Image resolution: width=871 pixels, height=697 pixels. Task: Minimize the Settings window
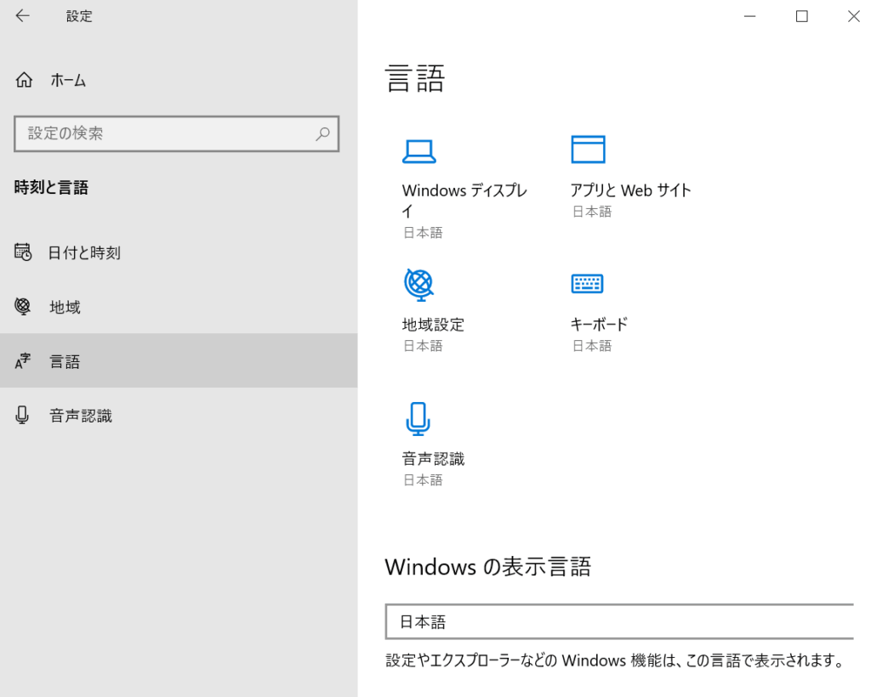(x=749, y=16)
